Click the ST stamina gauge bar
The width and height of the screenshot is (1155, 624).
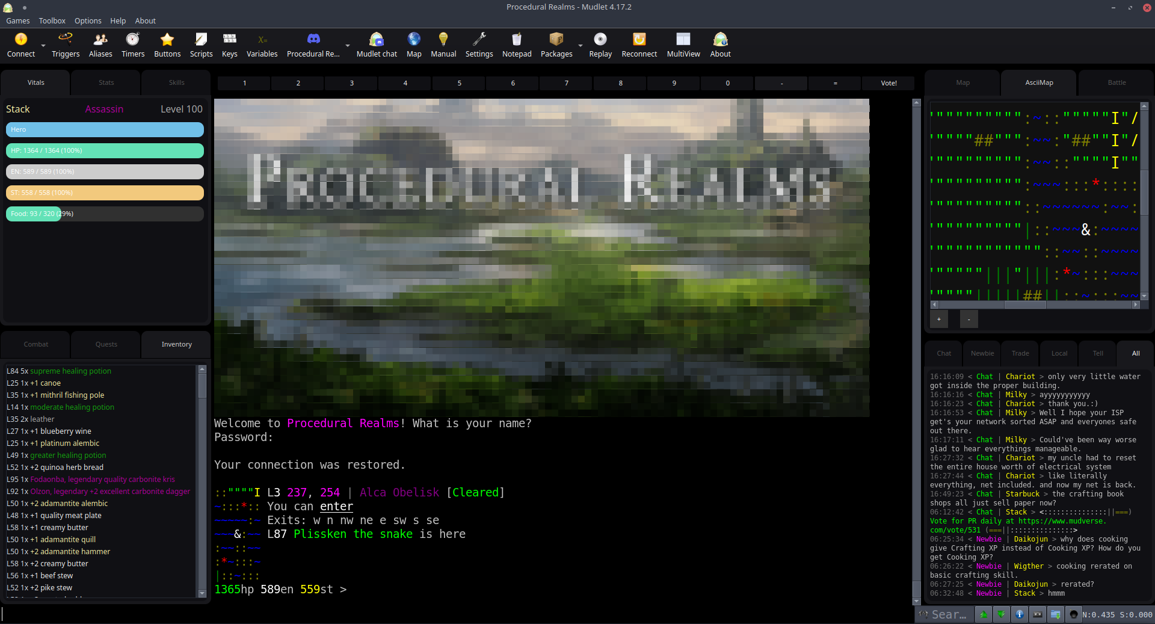105,193
